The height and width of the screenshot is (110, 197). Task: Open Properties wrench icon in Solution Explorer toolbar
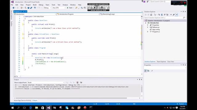[x=174, y=15]
